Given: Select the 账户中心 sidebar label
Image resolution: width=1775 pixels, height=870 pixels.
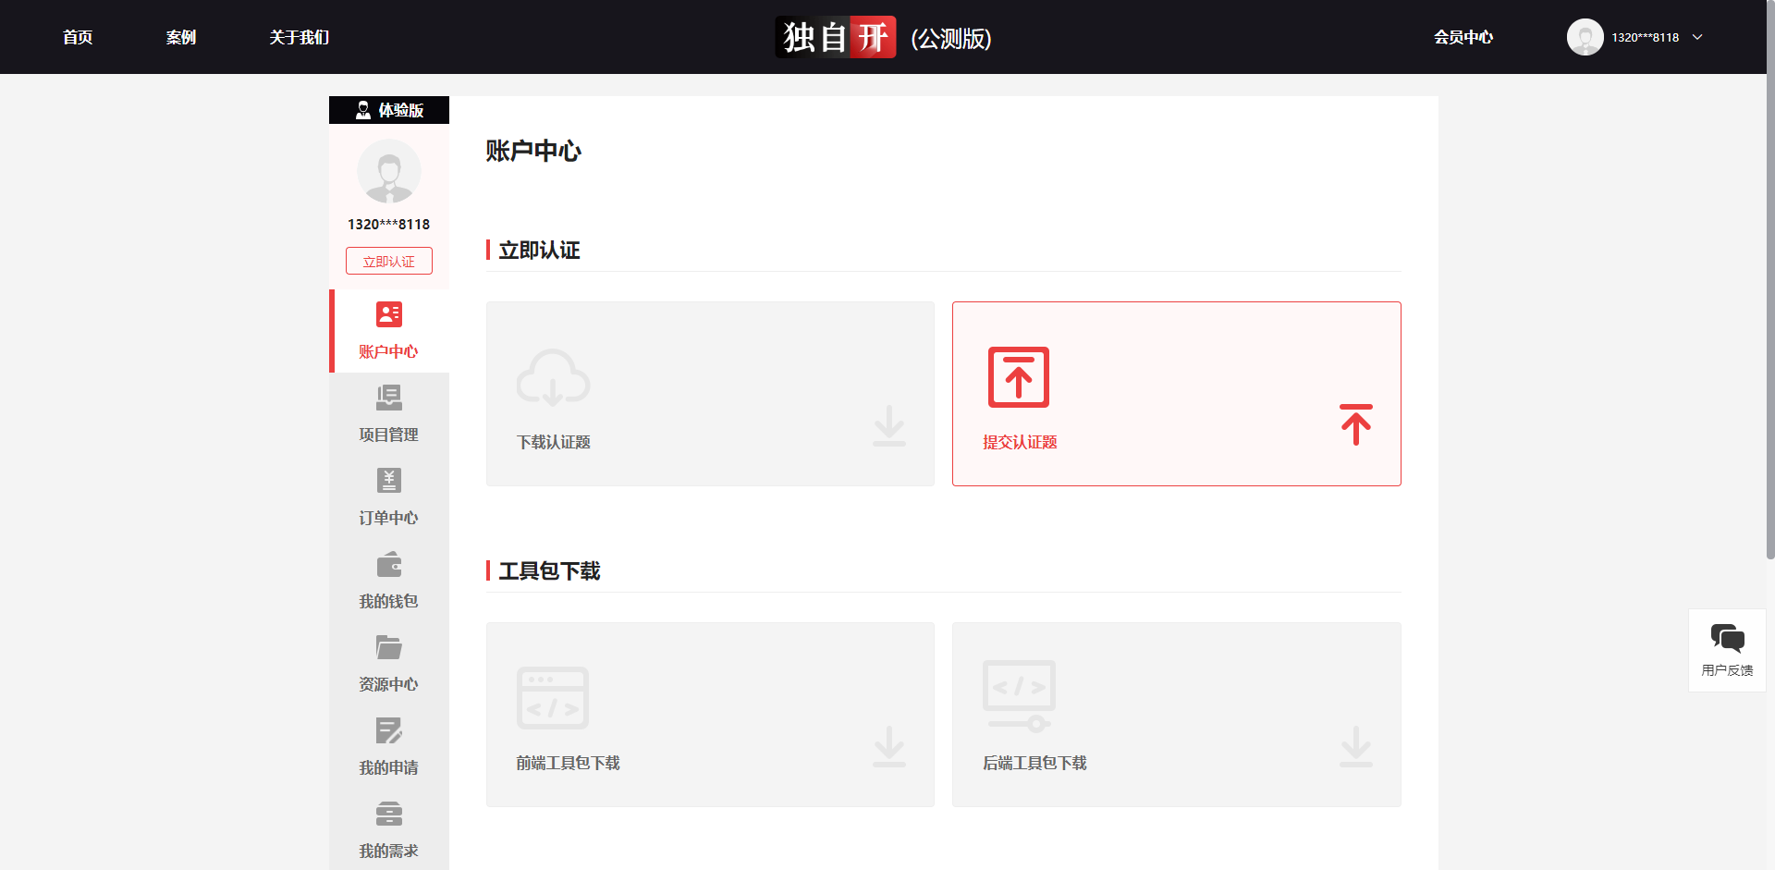Looking at the screenshot, I should click(389, 351).
